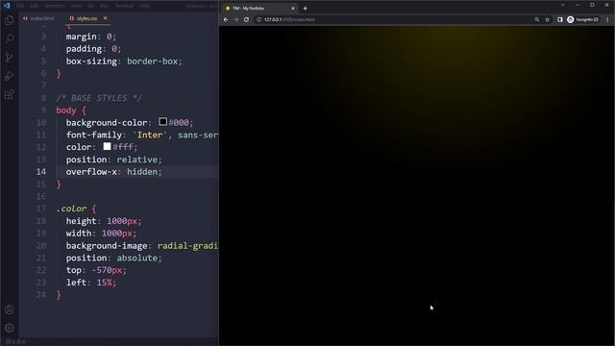
Task: Click the VS Code logo icon
Action: point(7,6)
